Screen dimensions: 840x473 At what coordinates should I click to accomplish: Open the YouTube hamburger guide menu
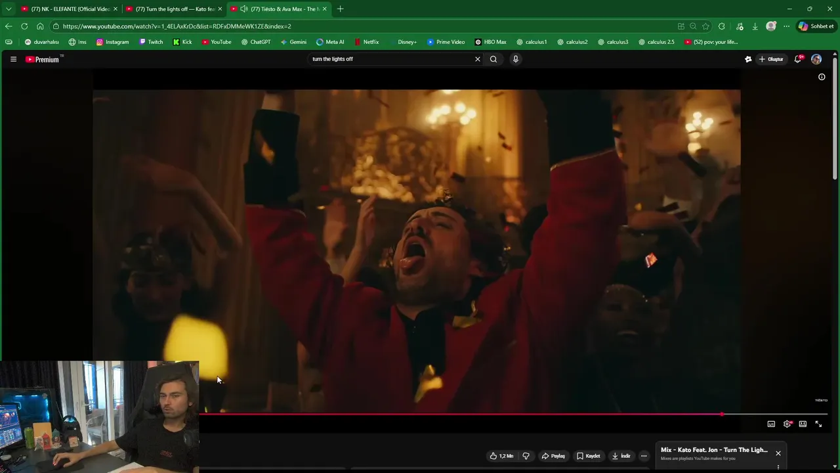pos(13,59)
